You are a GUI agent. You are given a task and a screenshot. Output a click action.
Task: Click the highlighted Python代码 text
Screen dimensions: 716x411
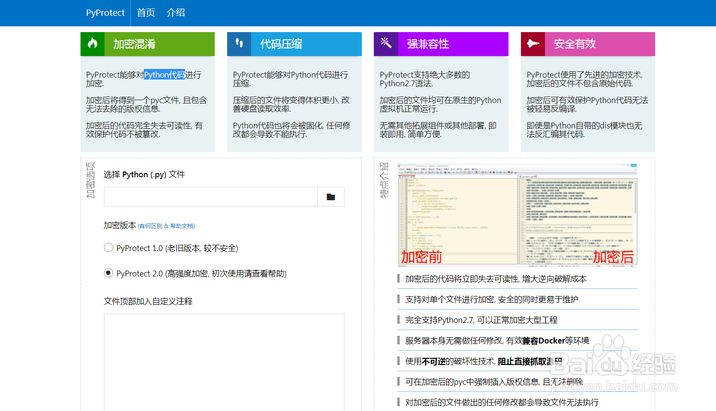(164, 75)
